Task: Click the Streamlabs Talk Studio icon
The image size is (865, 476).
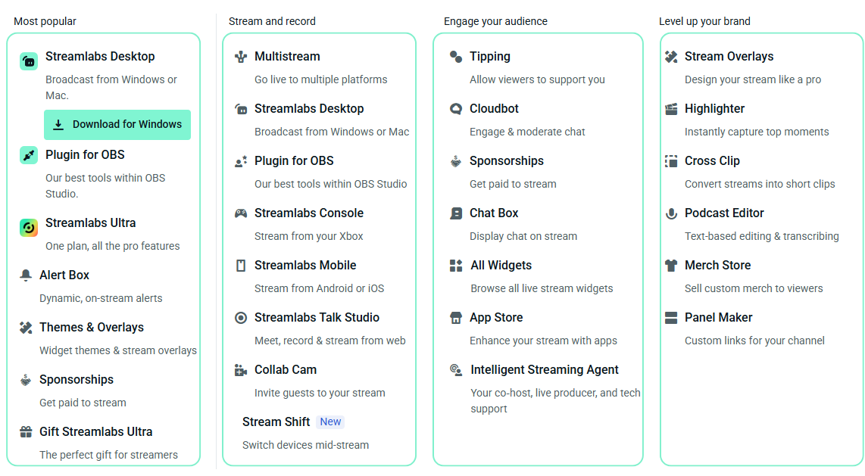Action: coord(240,317)
